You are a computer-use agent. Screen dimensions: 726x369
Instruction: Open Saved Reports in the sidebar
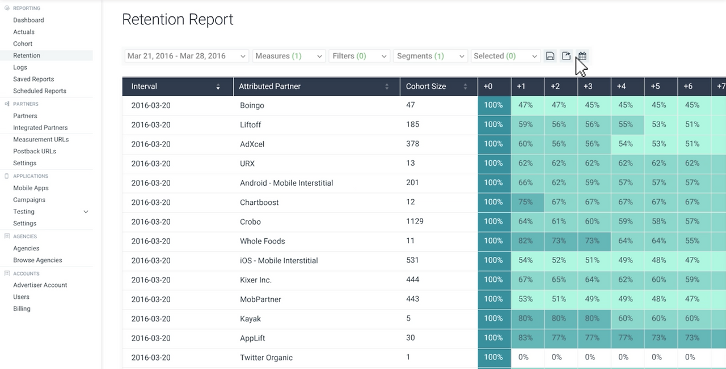pos(33,79)
